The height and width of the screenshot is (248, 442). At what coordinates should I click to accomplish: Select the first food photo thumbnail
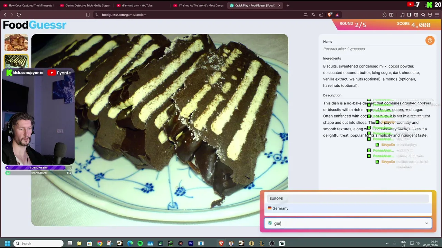16,42
